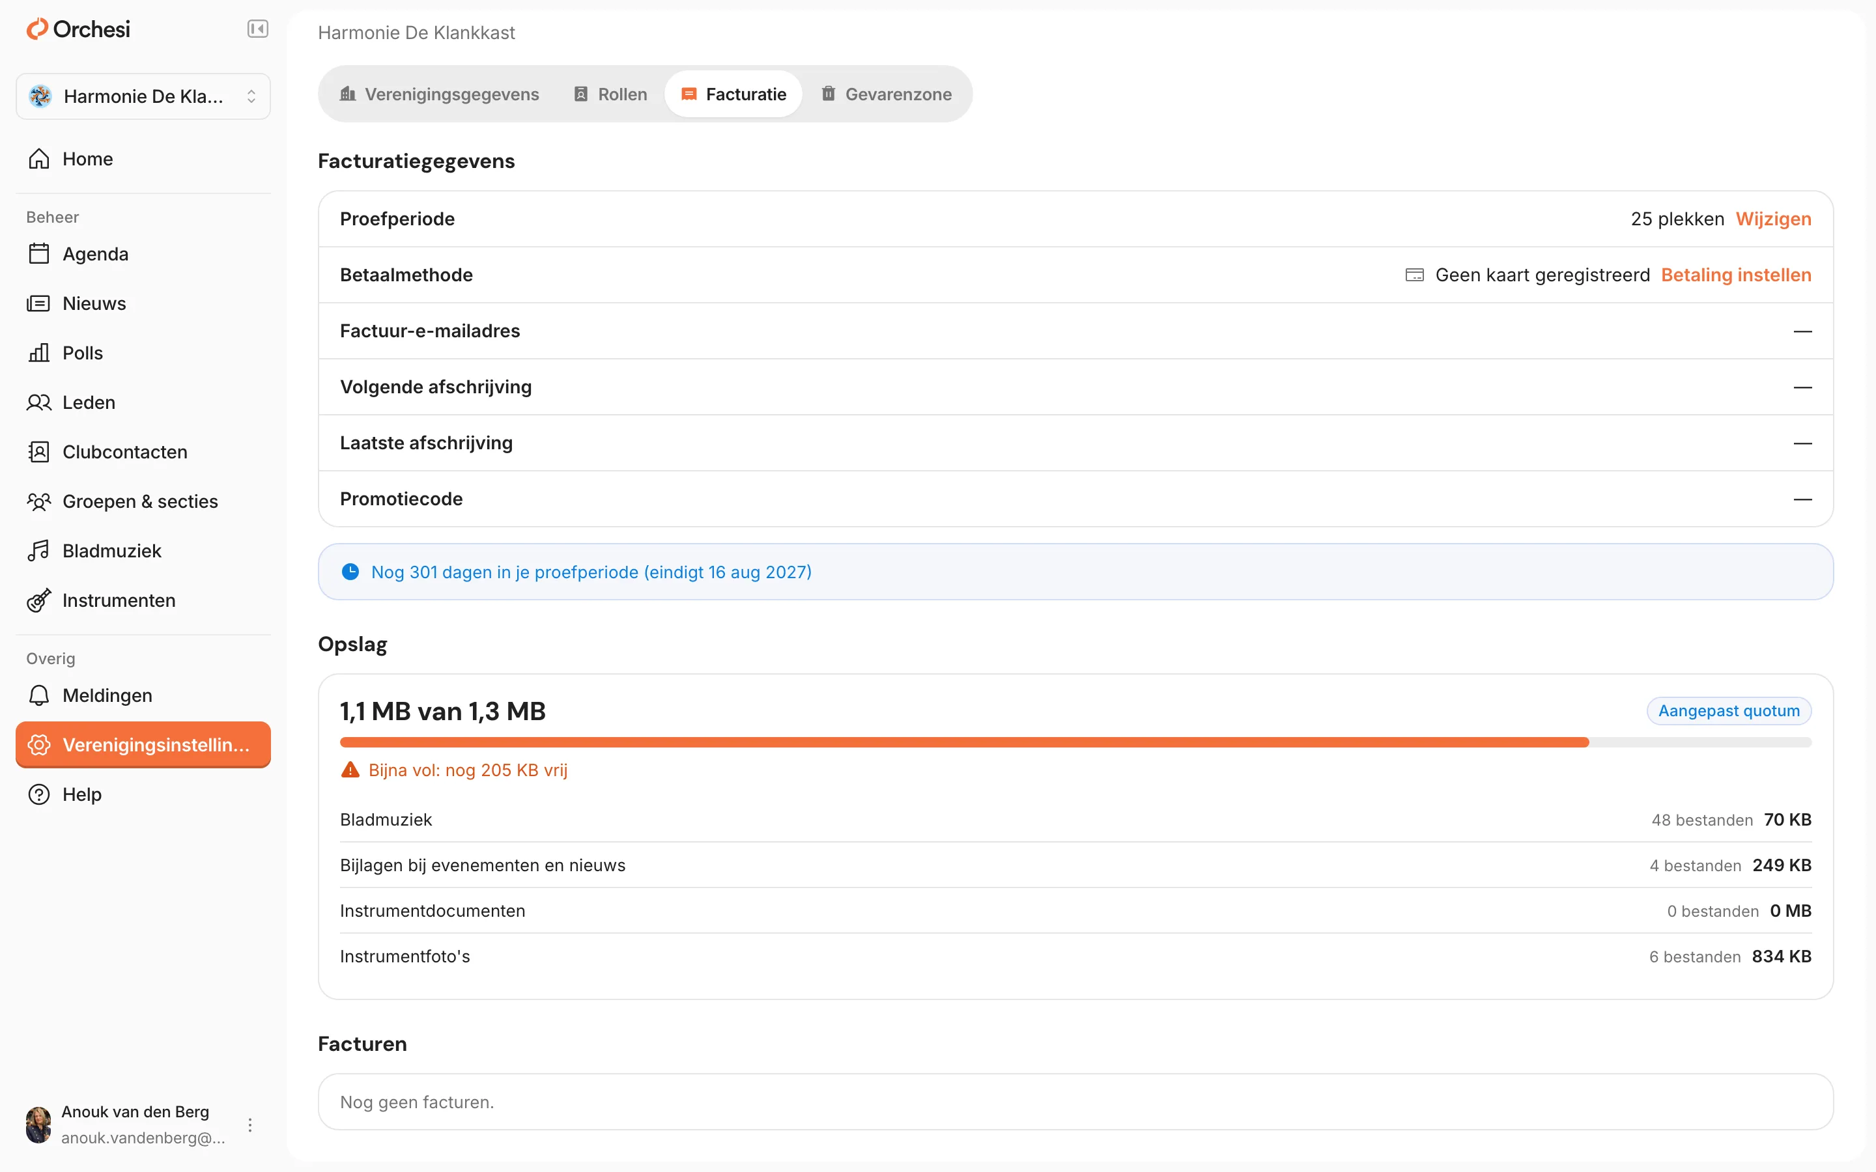
Task: Open the Gevarenzone tab
Action: pos(887,94)
